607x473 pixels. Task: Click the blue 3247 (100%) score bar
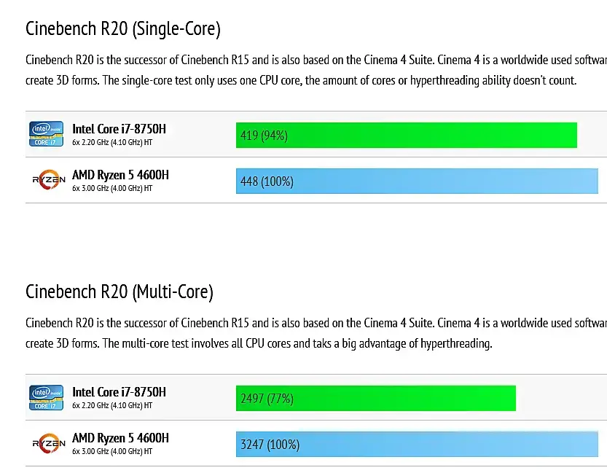pos(417,444)
